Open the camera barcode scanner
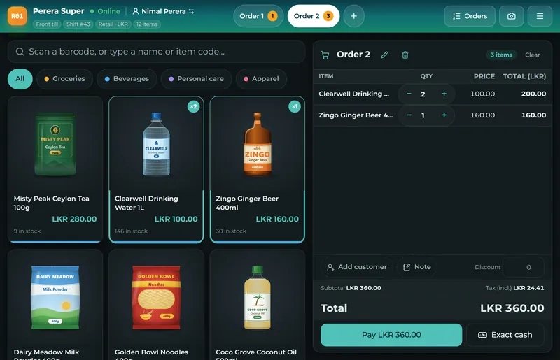The width and height of the screenshot is (560, 360). pos(512,16)
